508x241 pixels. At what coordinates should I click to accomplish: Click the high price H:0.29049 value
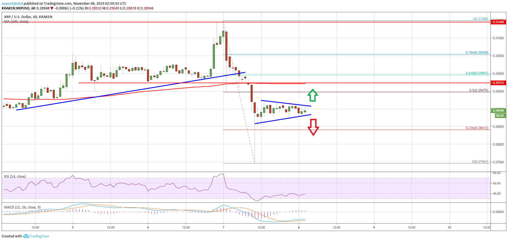click(111, 8)
